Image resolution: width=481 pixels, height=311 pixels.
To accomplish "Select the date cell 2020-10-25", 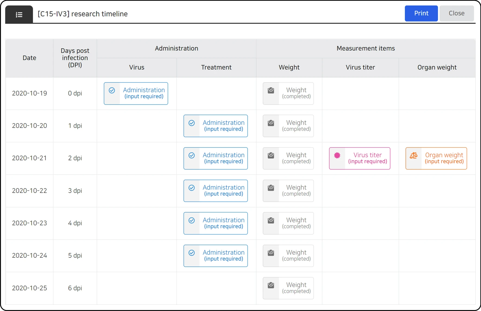I will click(29, 288).
